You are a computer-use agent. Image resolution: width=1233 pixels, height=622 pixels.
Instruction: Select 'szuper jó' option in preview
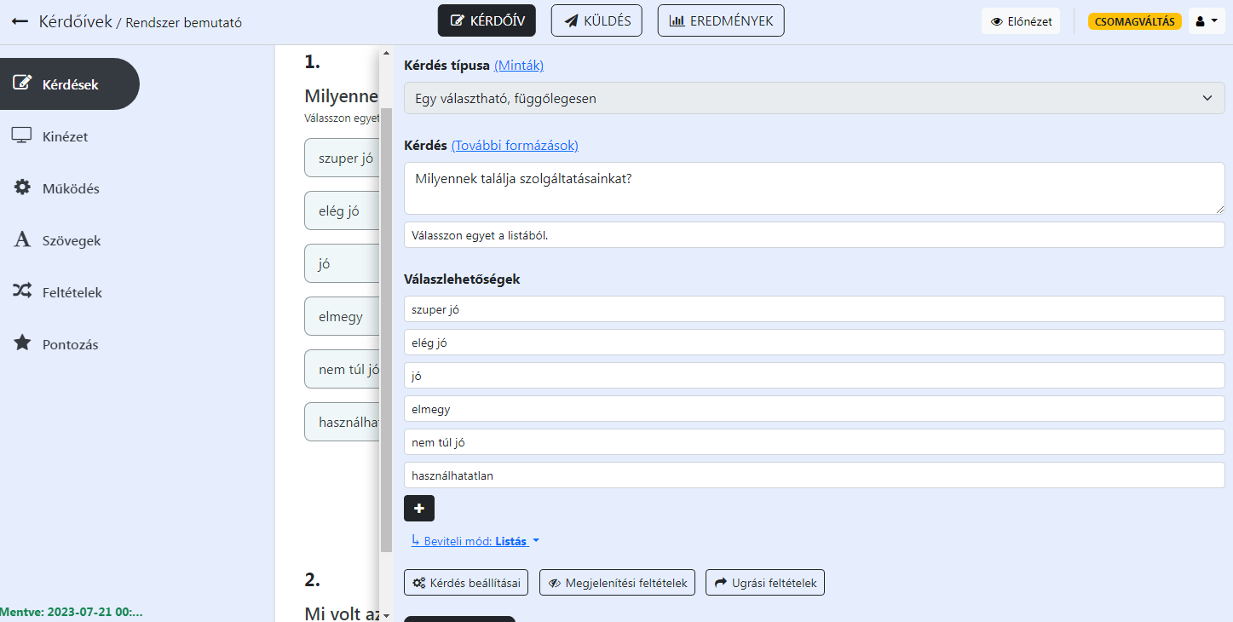click(342, 158)
